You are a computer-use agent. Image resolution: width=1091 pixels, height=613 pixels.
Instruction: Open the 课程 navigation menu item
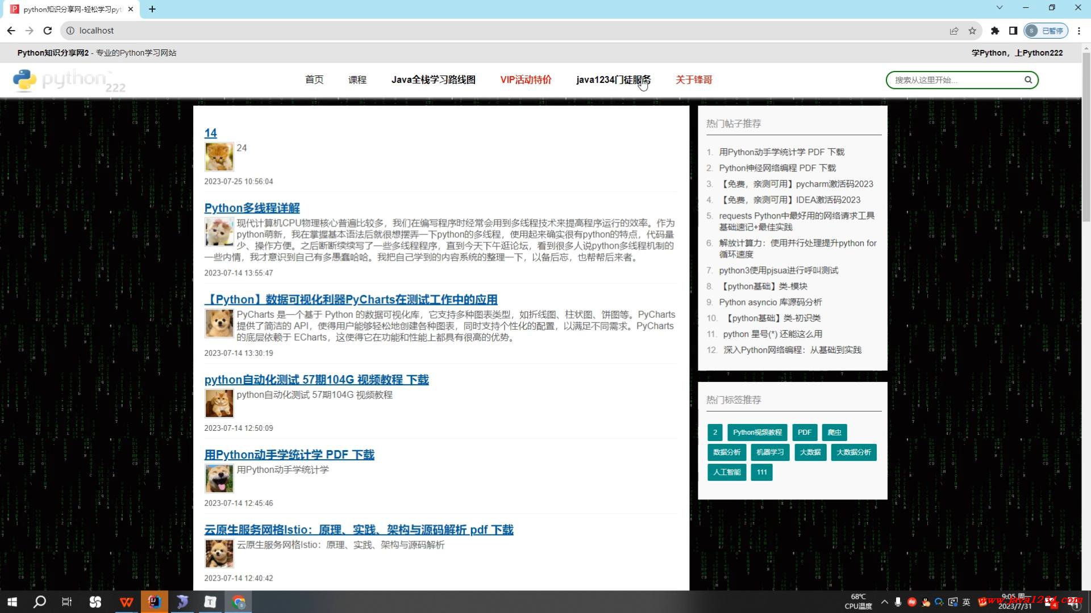pyautogui.click(x=357, y=80)
